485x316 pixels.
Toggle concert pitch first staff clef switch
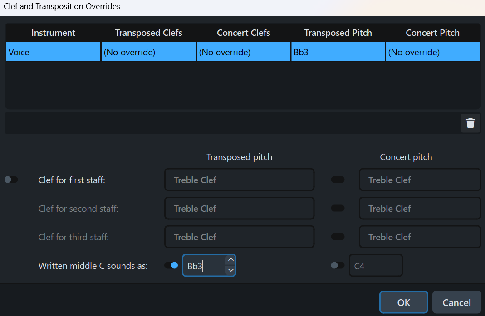click(338, 180)
